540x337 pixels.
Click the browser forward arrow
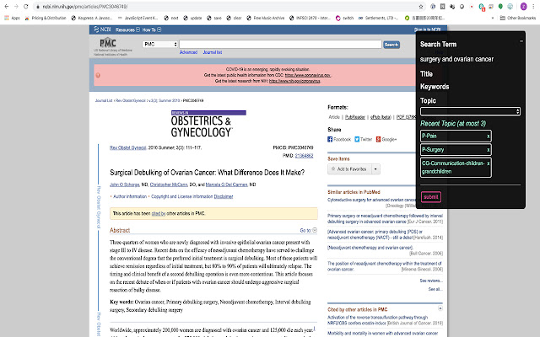coord(16,7)
